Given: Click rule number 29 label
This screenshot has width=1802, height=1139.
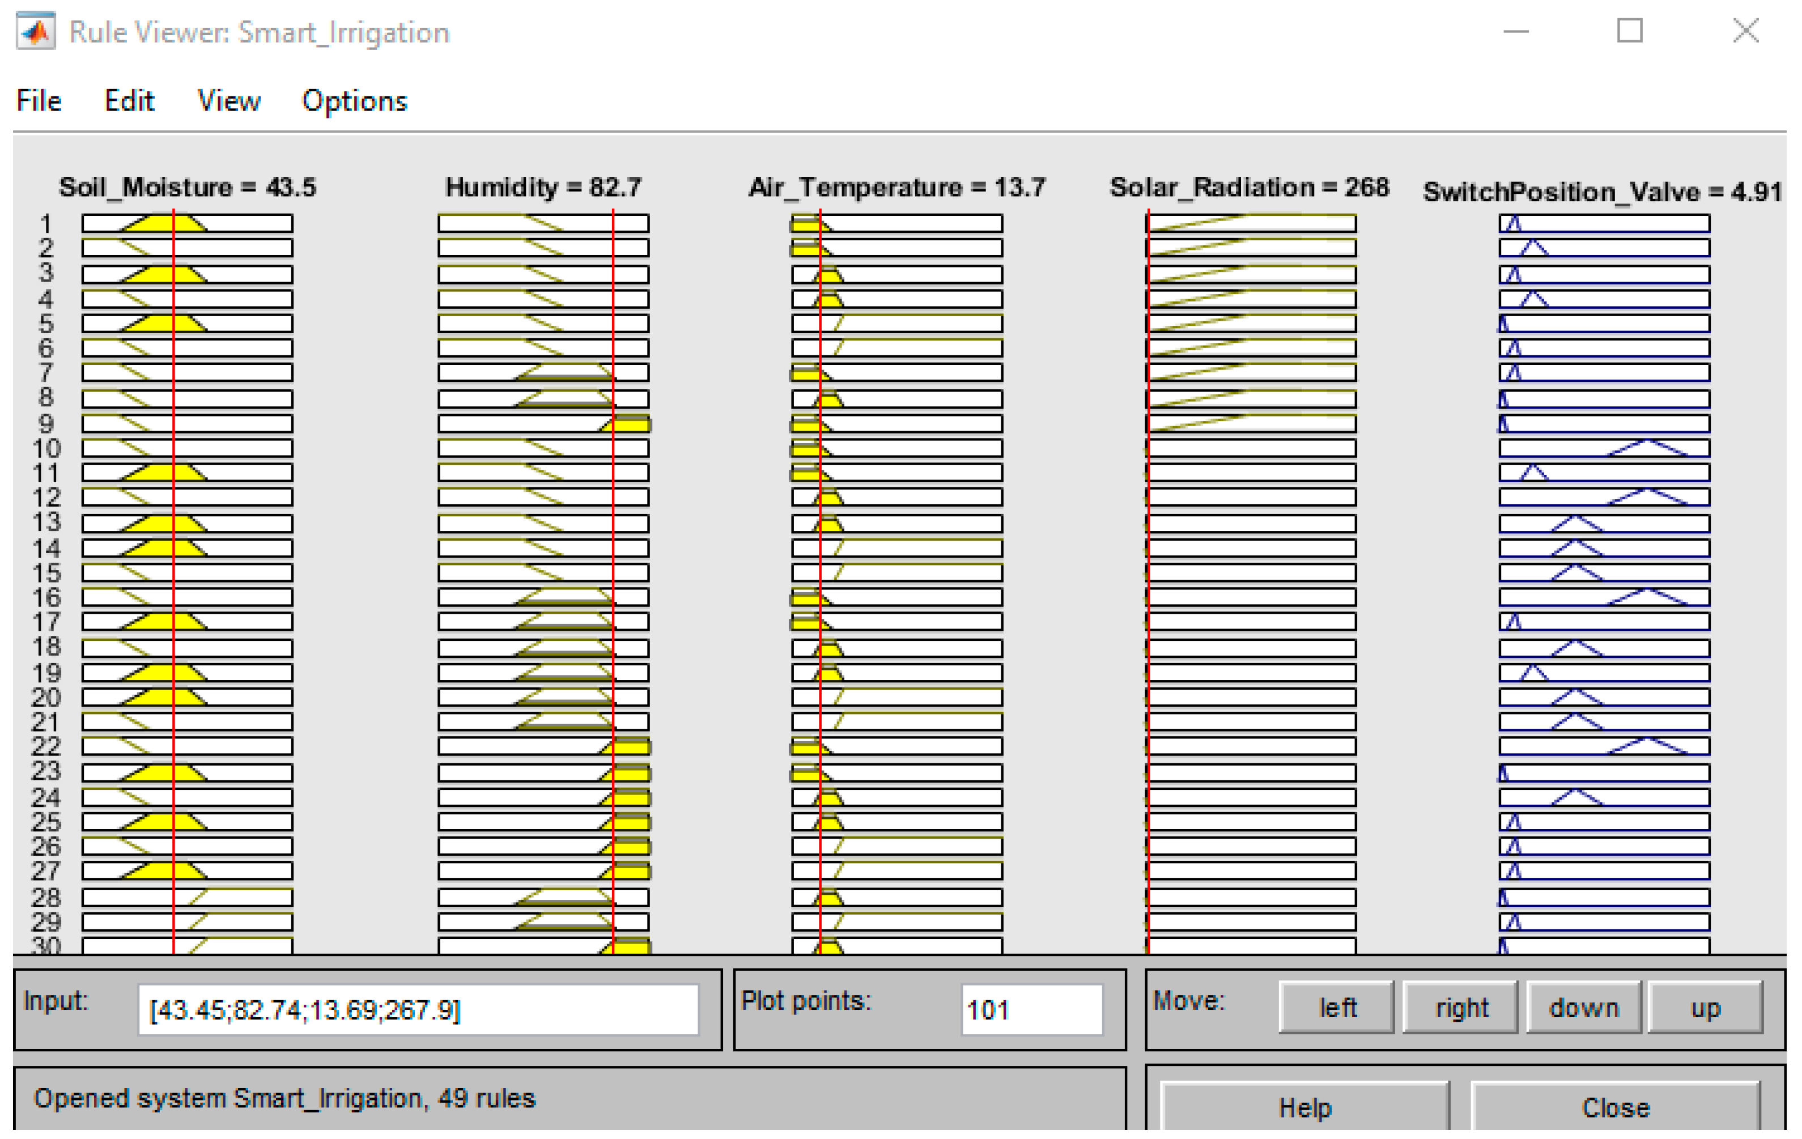Looking at the screenshot, I should [46, 922].
